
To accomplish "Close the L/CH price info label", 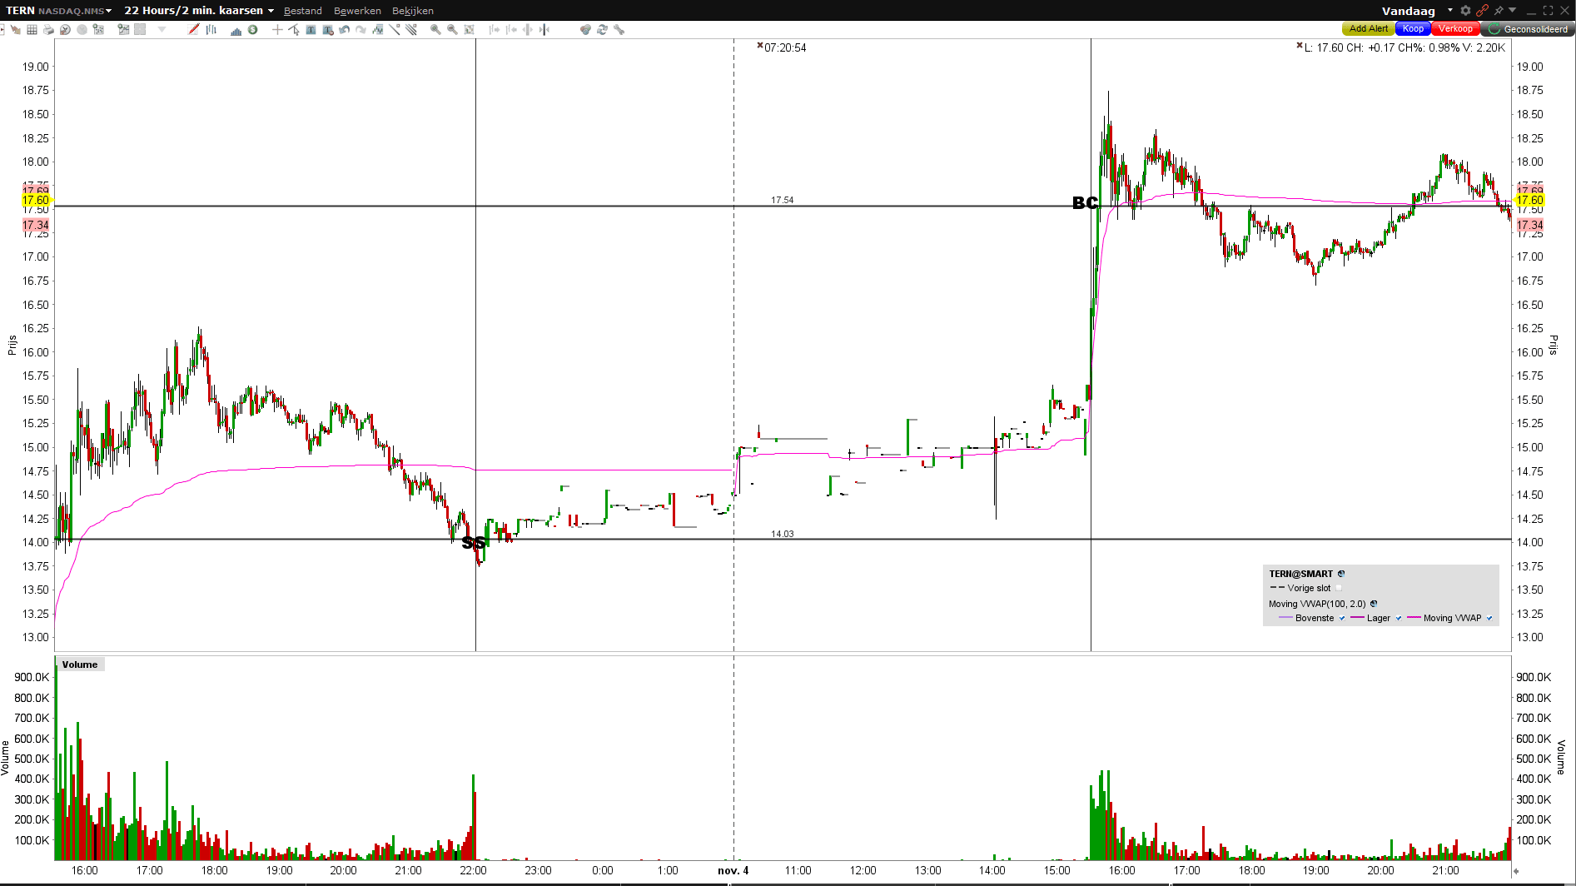I will pyautogui.click(x=1300, y=46).
